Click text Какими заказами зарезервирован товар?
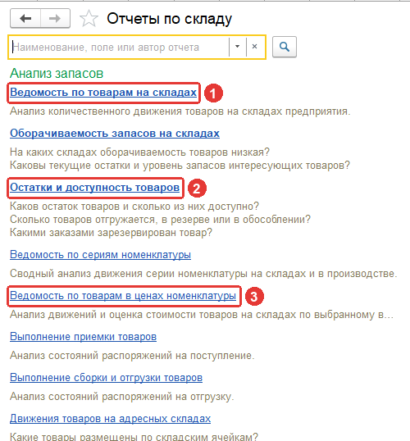The width and height of the screenshot is (410, 441). pos(111,232)
